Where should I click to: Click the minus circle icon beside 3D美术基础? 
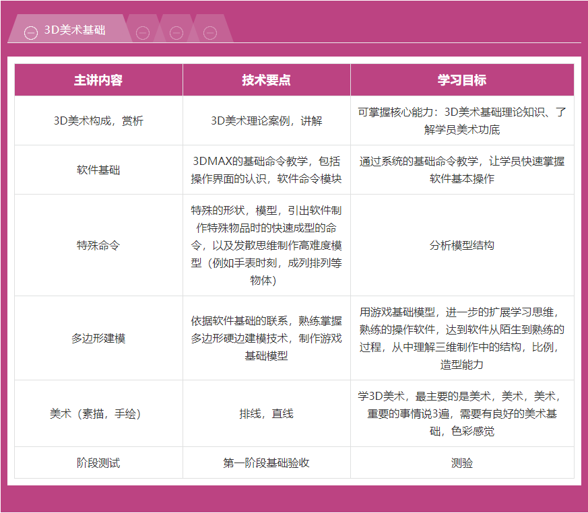[x=30, y=32]
